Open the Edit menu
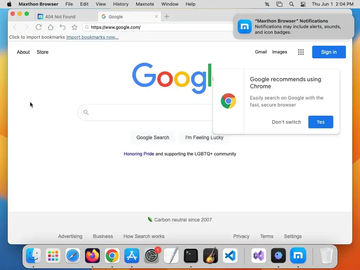 coord(84,4)
